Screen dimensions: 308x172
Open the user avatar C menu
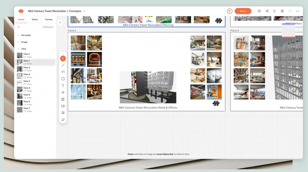[229, 11]
